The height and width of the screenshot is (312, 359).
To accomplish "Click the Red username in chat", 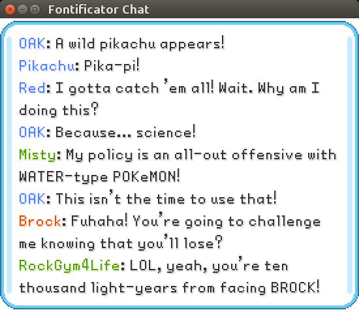I will [32, 88].
